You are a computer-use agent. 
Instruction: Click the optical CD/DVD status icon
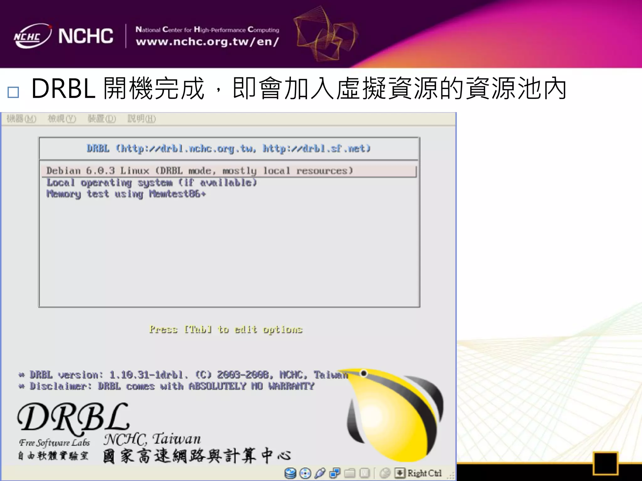(305, 473)
